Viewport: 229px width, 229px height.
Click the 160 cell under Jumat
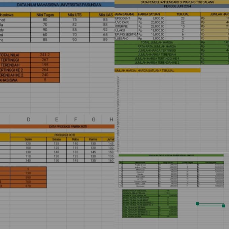tap(108, 161)
